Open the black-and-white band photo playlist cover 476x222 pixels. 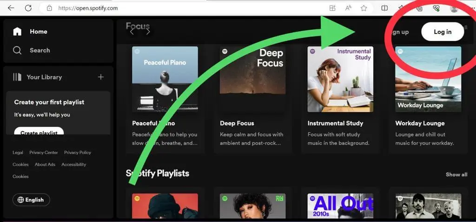(x=428, y=206)
